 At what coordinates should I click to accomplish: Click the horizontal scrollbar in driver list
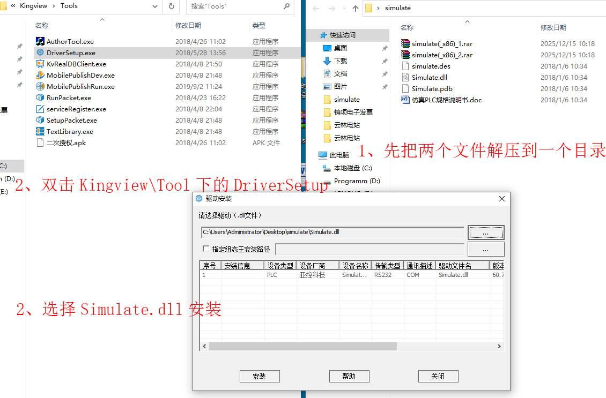(x=302, y=347)
